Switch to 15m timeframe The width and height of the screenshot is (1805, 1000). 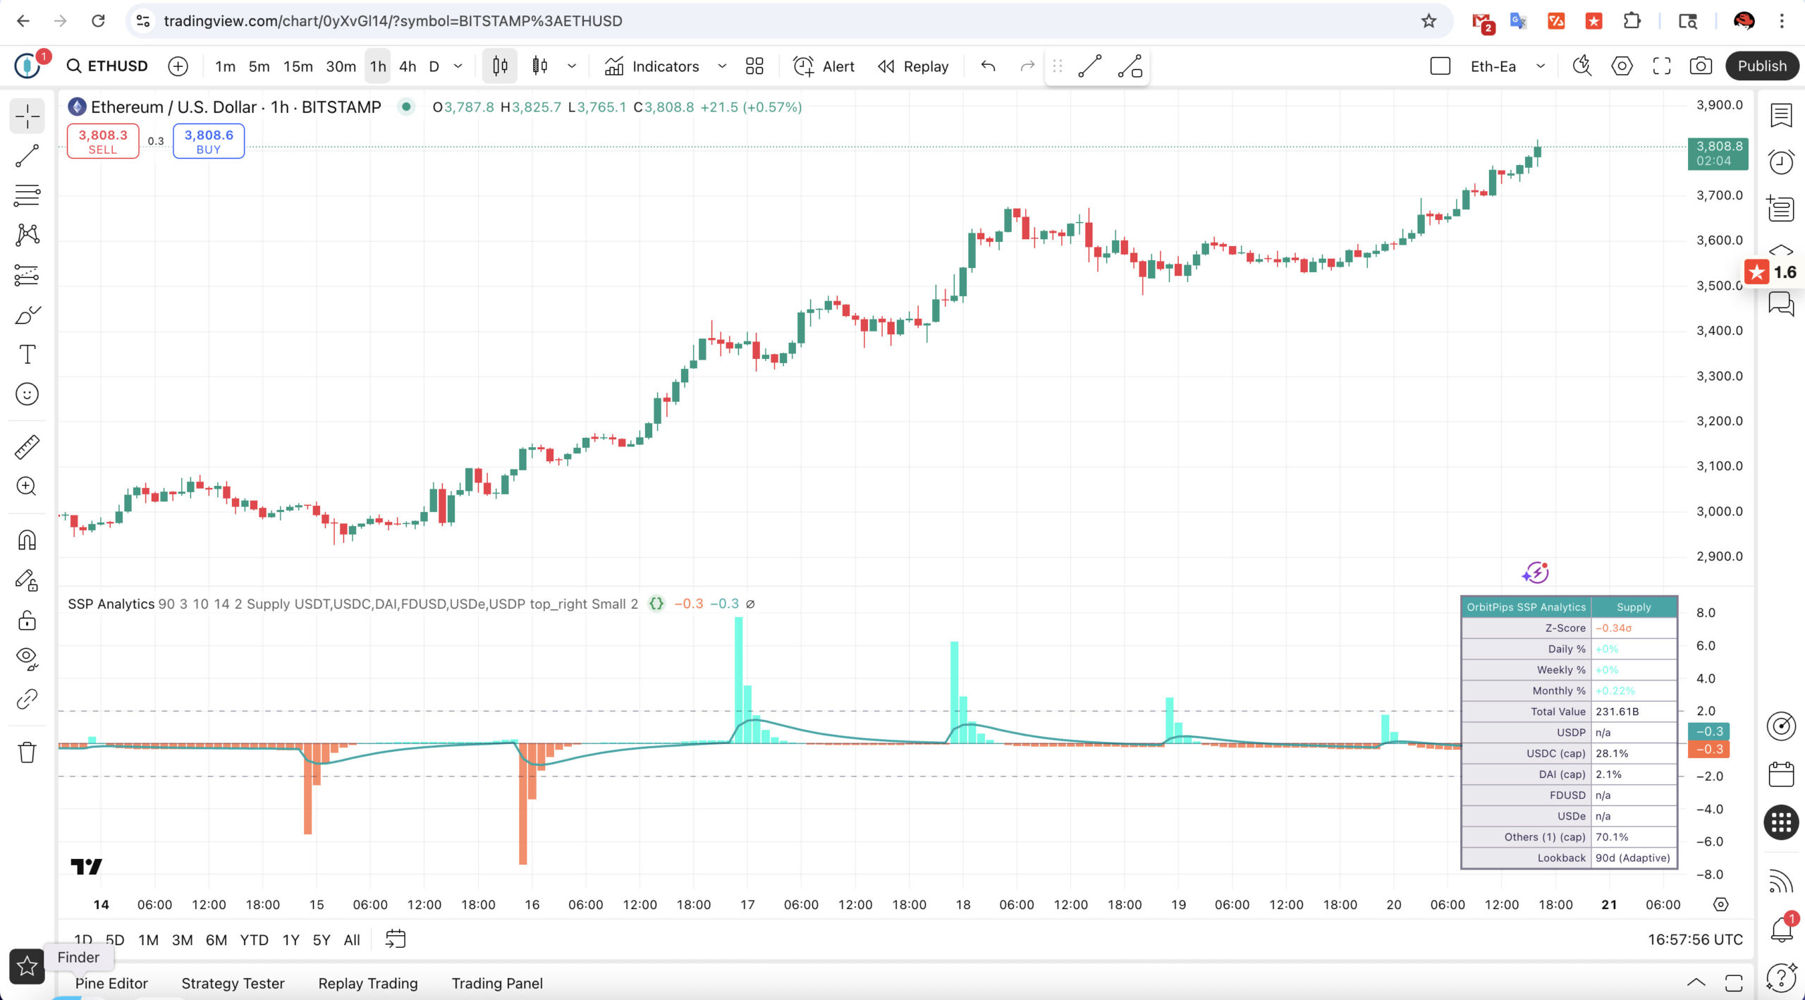point(298,66)
